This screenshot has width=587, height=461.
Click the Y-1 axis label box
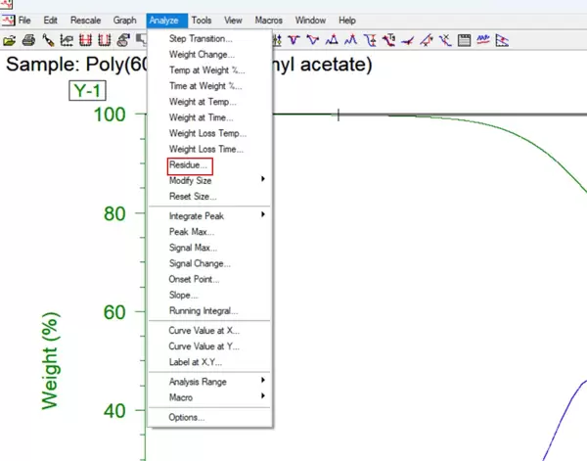tap(87, 91)
